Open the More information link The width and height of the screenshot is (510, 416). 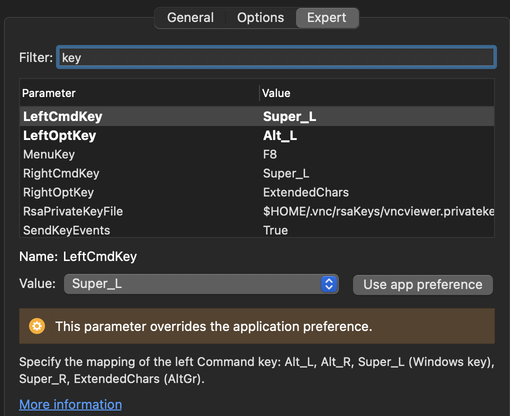(x=70, y=404)
